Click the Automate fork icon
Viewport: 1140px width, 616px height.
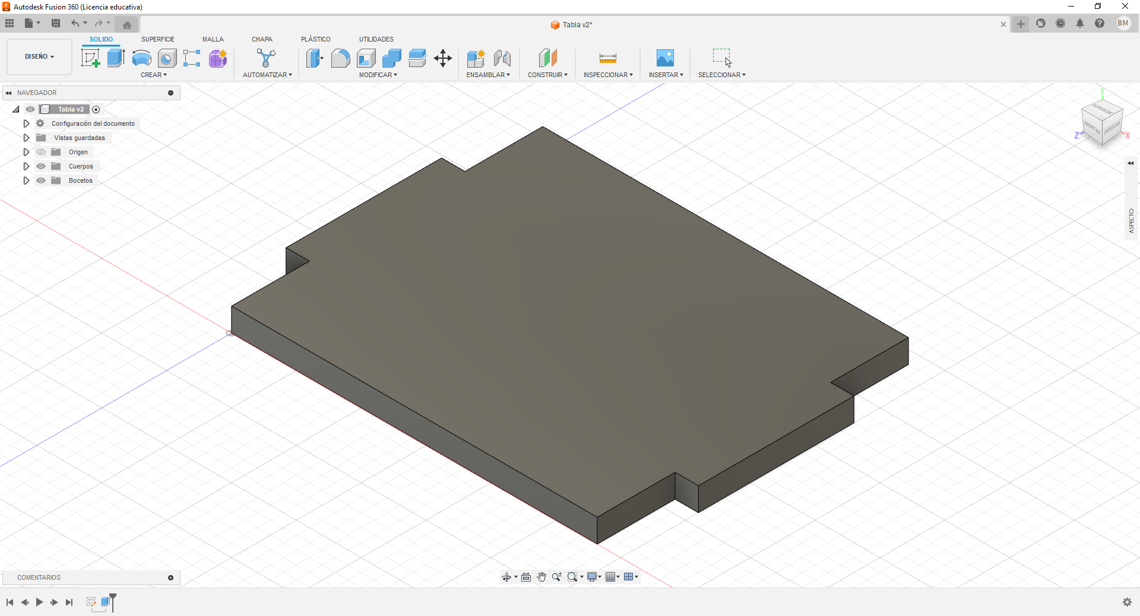pyautogui.click(x=267, y=58)
